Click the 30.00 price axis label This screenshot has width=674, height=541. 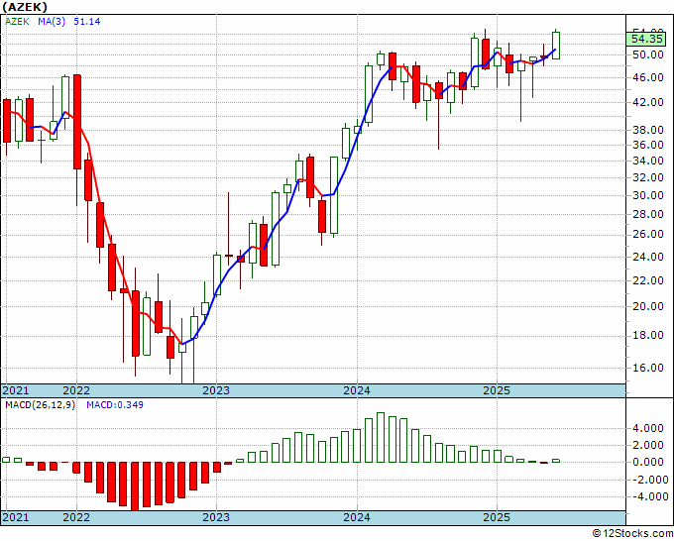click(650, 195)
